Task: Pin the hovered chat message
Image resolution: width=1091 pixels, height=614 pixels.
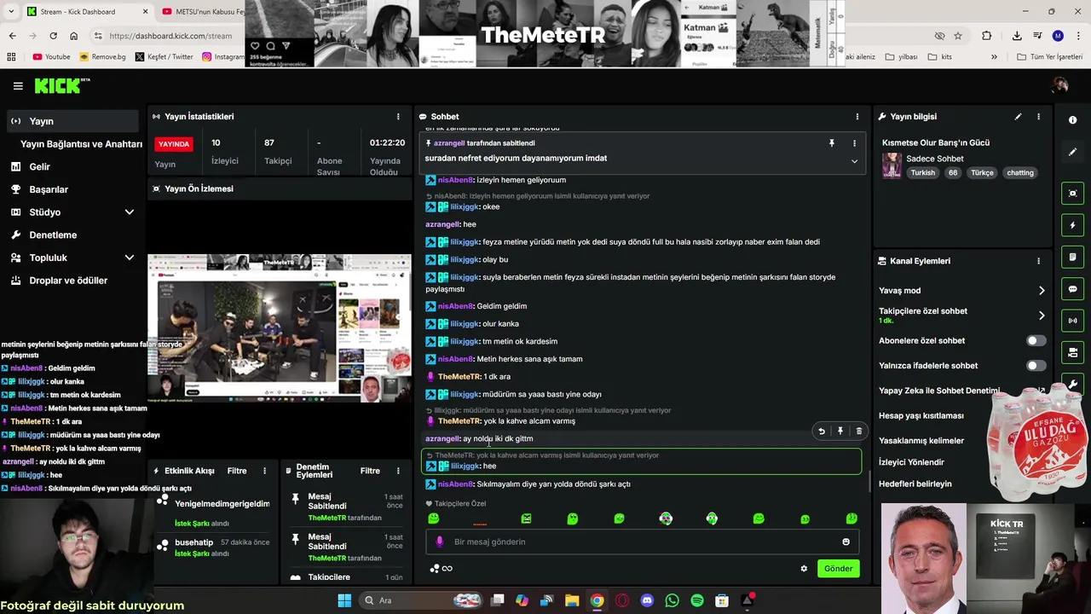Action: [840, 432]
